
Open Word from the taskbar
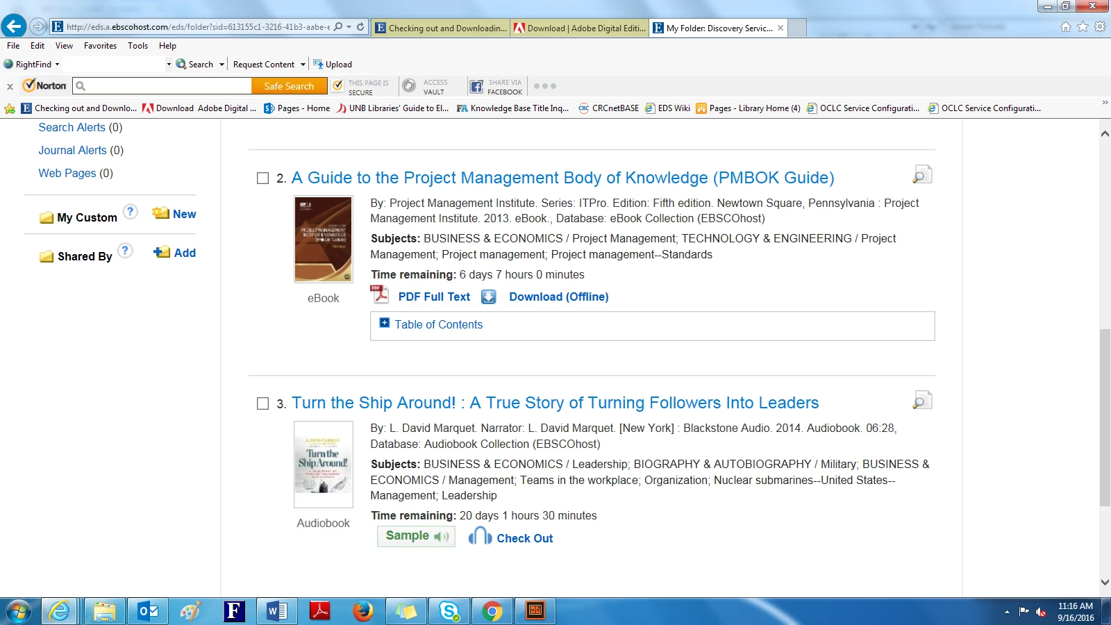tap(276, 611)
